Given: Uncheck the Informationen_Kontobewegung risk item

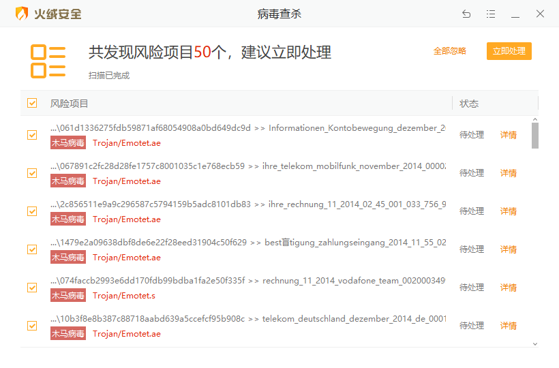Looking at the screenshot, I should coord(32,135).
